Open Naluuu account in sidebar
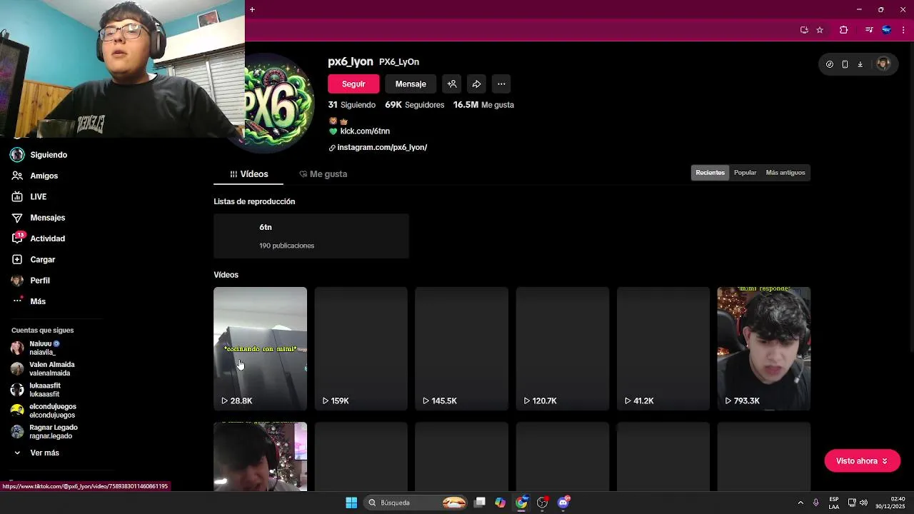This screenshot has width=914, height=514. tap(43, 348)
